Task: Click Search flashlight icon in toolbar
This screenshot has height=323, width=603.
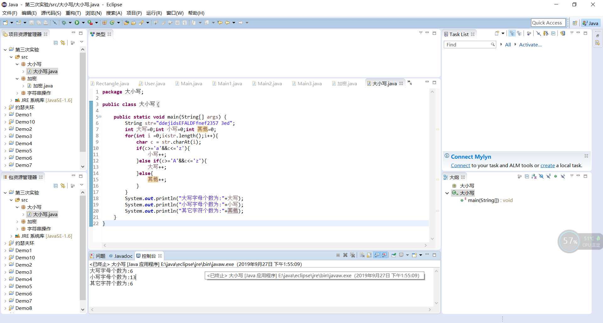Action: (x=141, y=23)
